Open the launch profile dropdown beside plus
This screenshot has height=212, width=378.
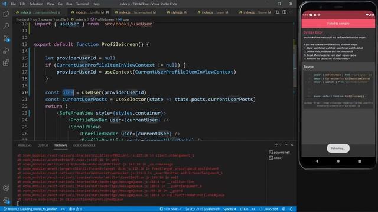tap(281, 145)
